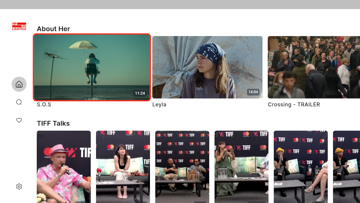Click the TIFF Talks section heading
The image size is (360, 203).
pos(53,124)
